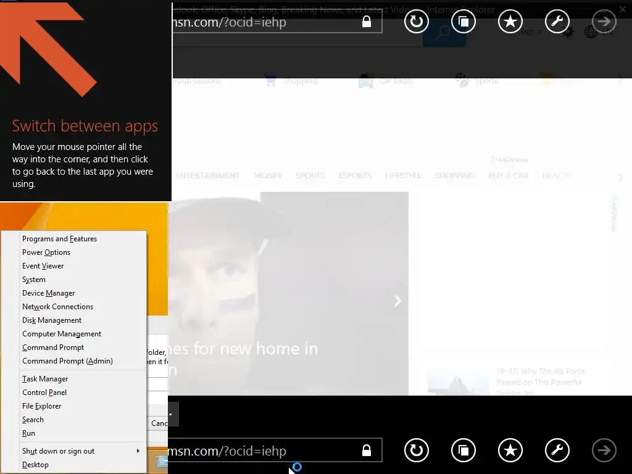The width and height of the screenshot is (632, 474).
Task: Open the Car Deals shortcut
Action: pos(386,81)
